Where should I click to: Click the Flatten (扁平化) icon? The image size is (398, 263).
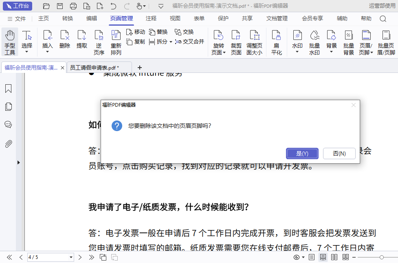(277, 42)
